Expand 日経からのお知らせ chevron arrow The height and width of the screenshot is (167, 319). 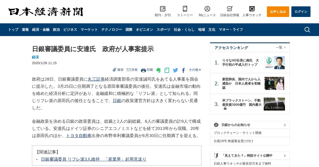pyautogui.click(x=285, y=125)
